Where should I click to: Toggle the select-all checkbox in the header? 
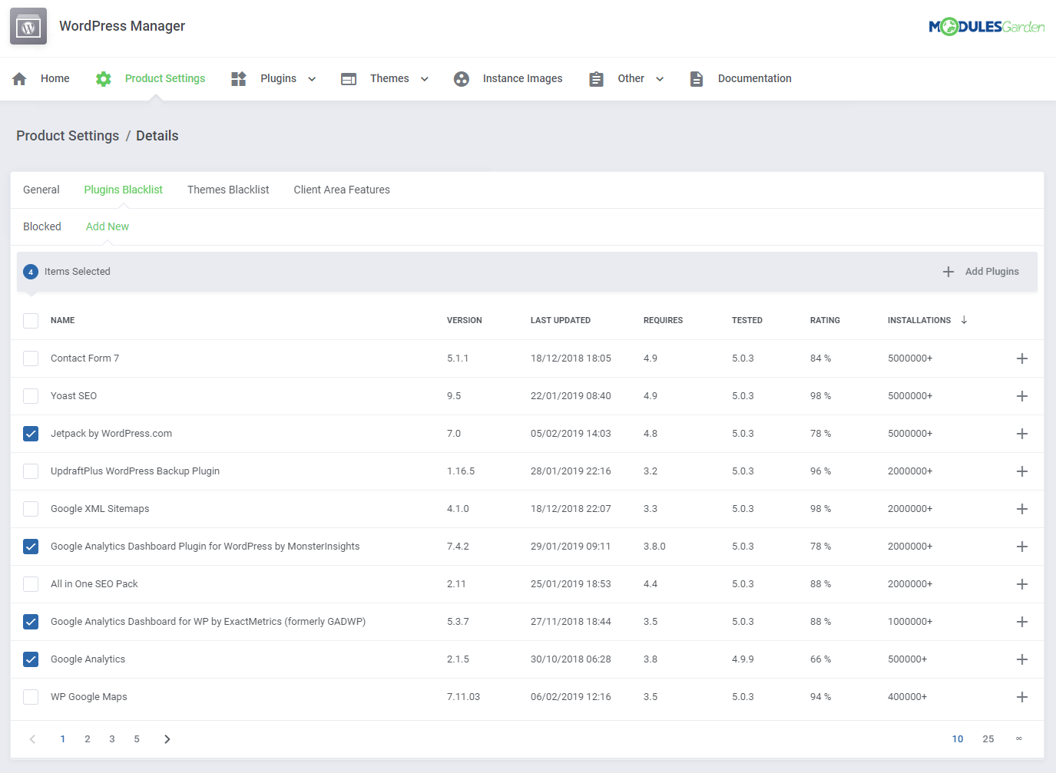click(x=30, y=320)
